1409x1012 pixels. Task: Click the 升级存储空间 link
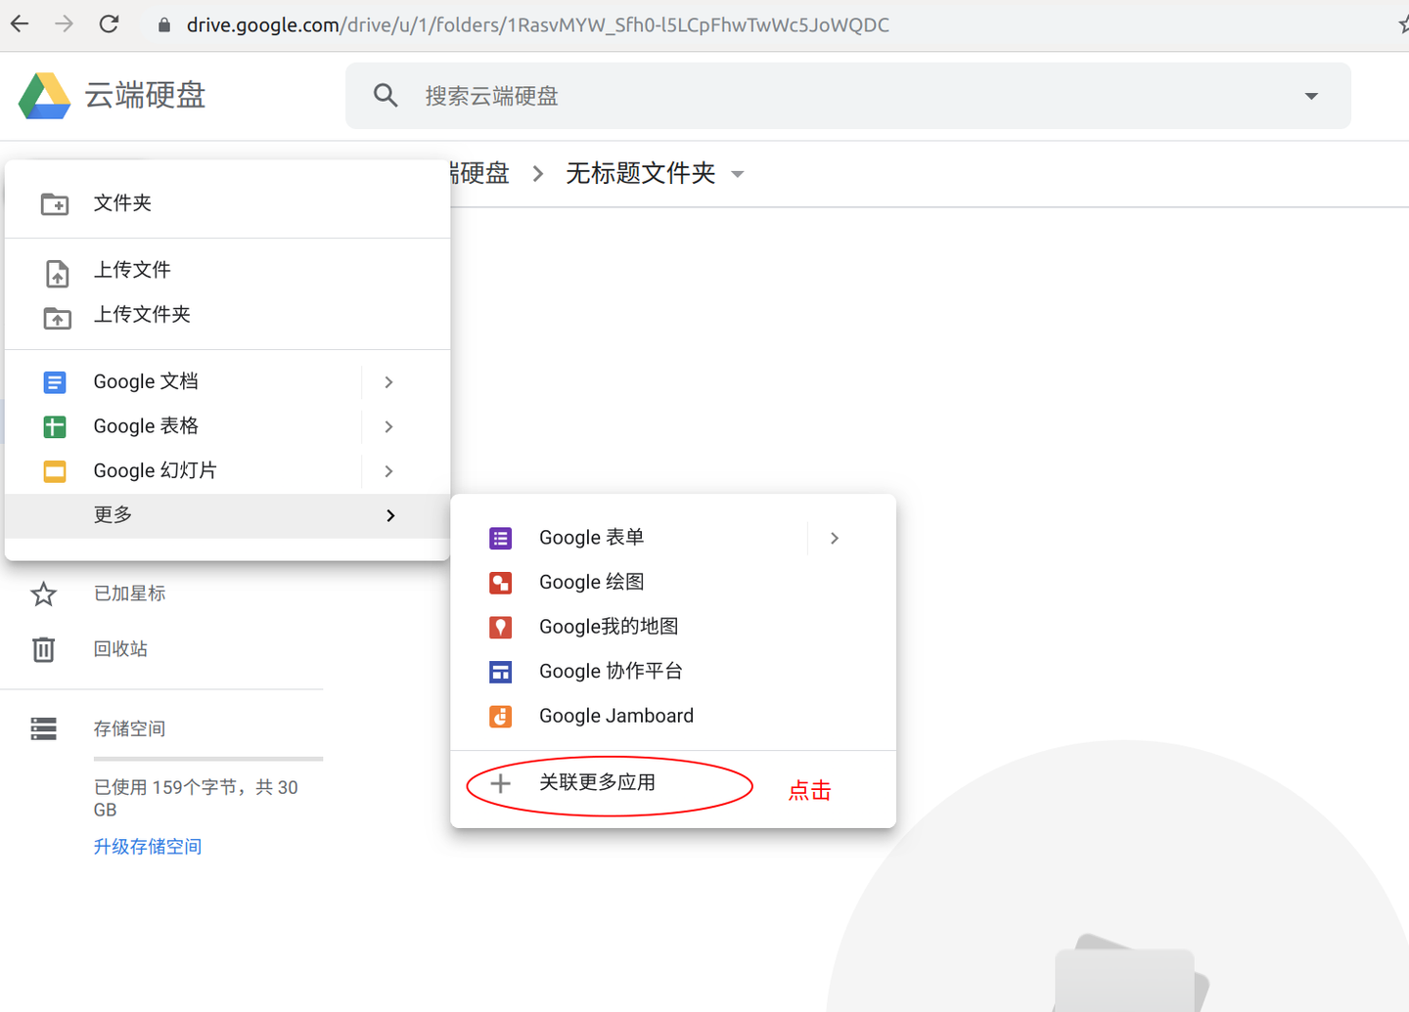(148, 847)
